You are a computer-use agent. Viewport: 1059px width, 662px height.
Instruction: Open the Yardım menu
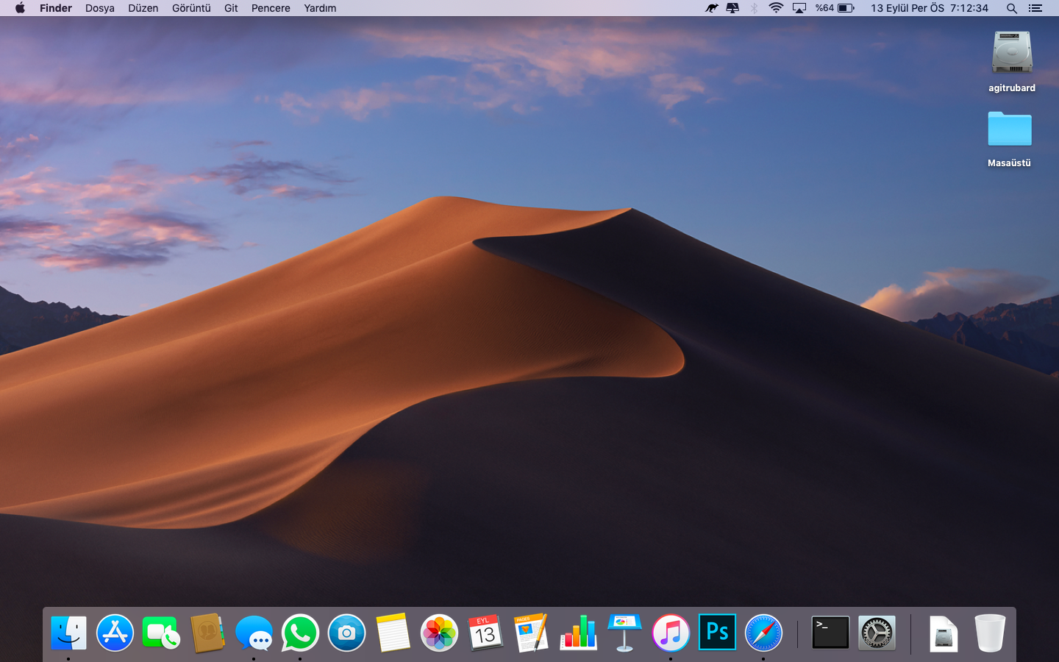[x=320, y=8]
